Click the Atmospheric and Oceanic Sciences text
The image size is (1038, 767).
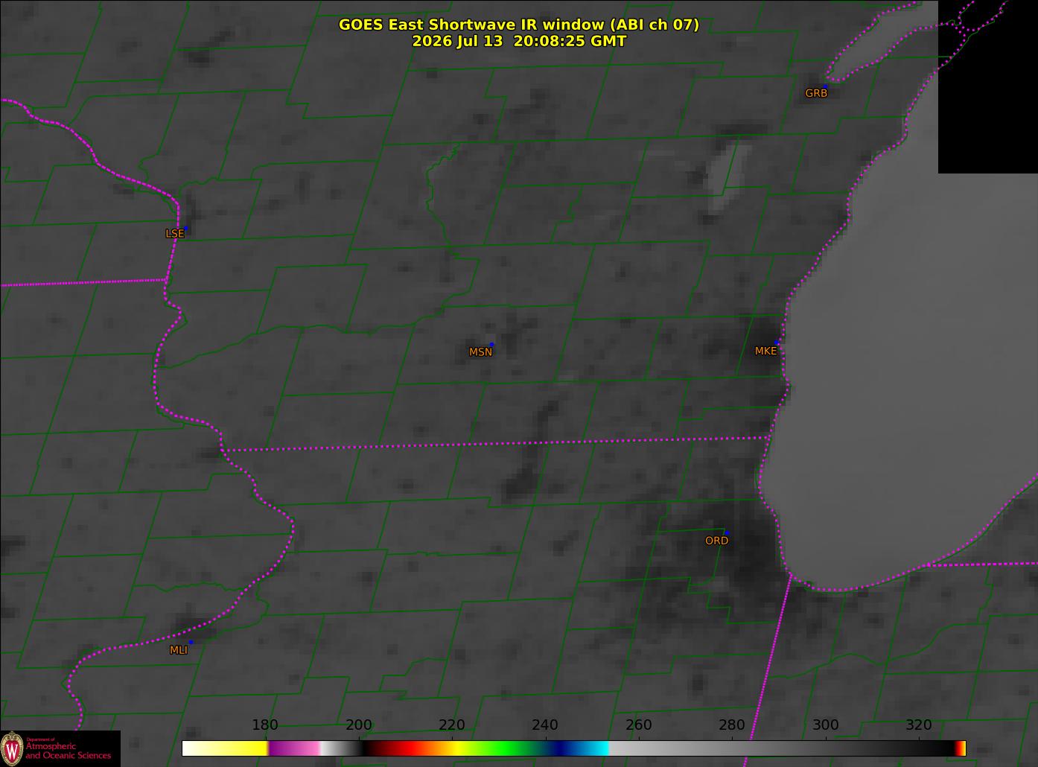pyautogui.click(x=69, y=751)
